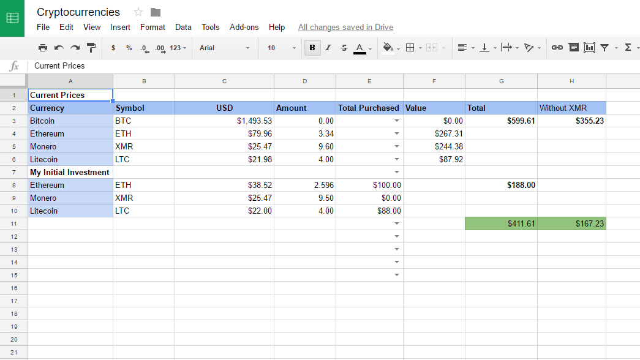Toggle bold formatting

point(312,47)
